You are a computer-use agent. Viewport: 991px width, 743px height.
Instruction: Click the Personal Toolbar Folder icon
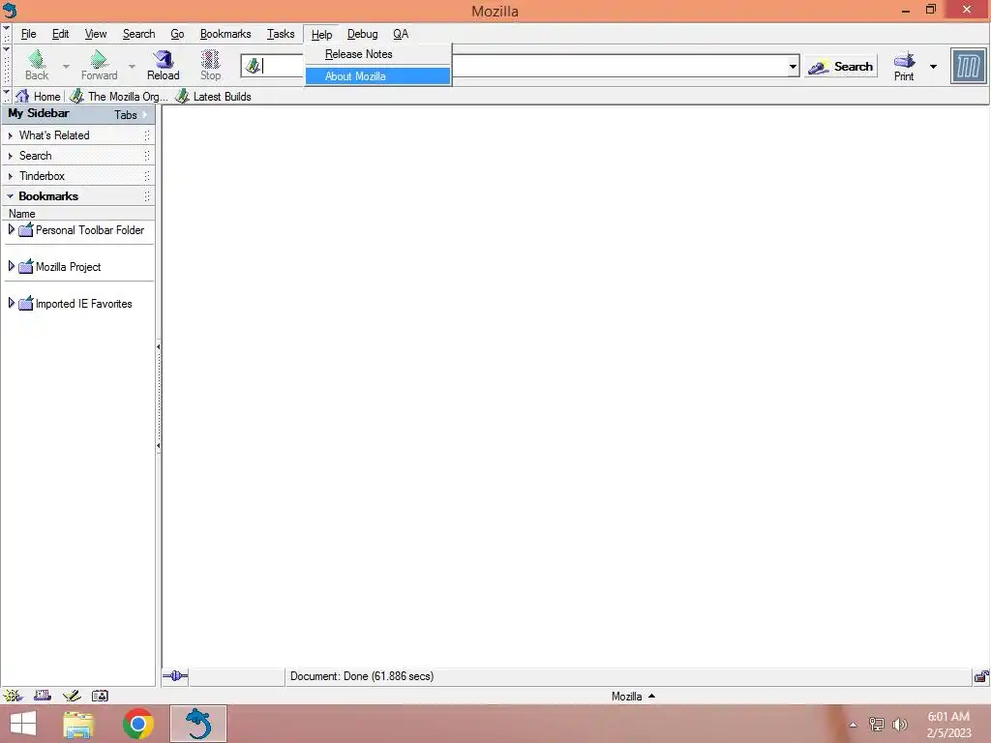pos(26,230)
